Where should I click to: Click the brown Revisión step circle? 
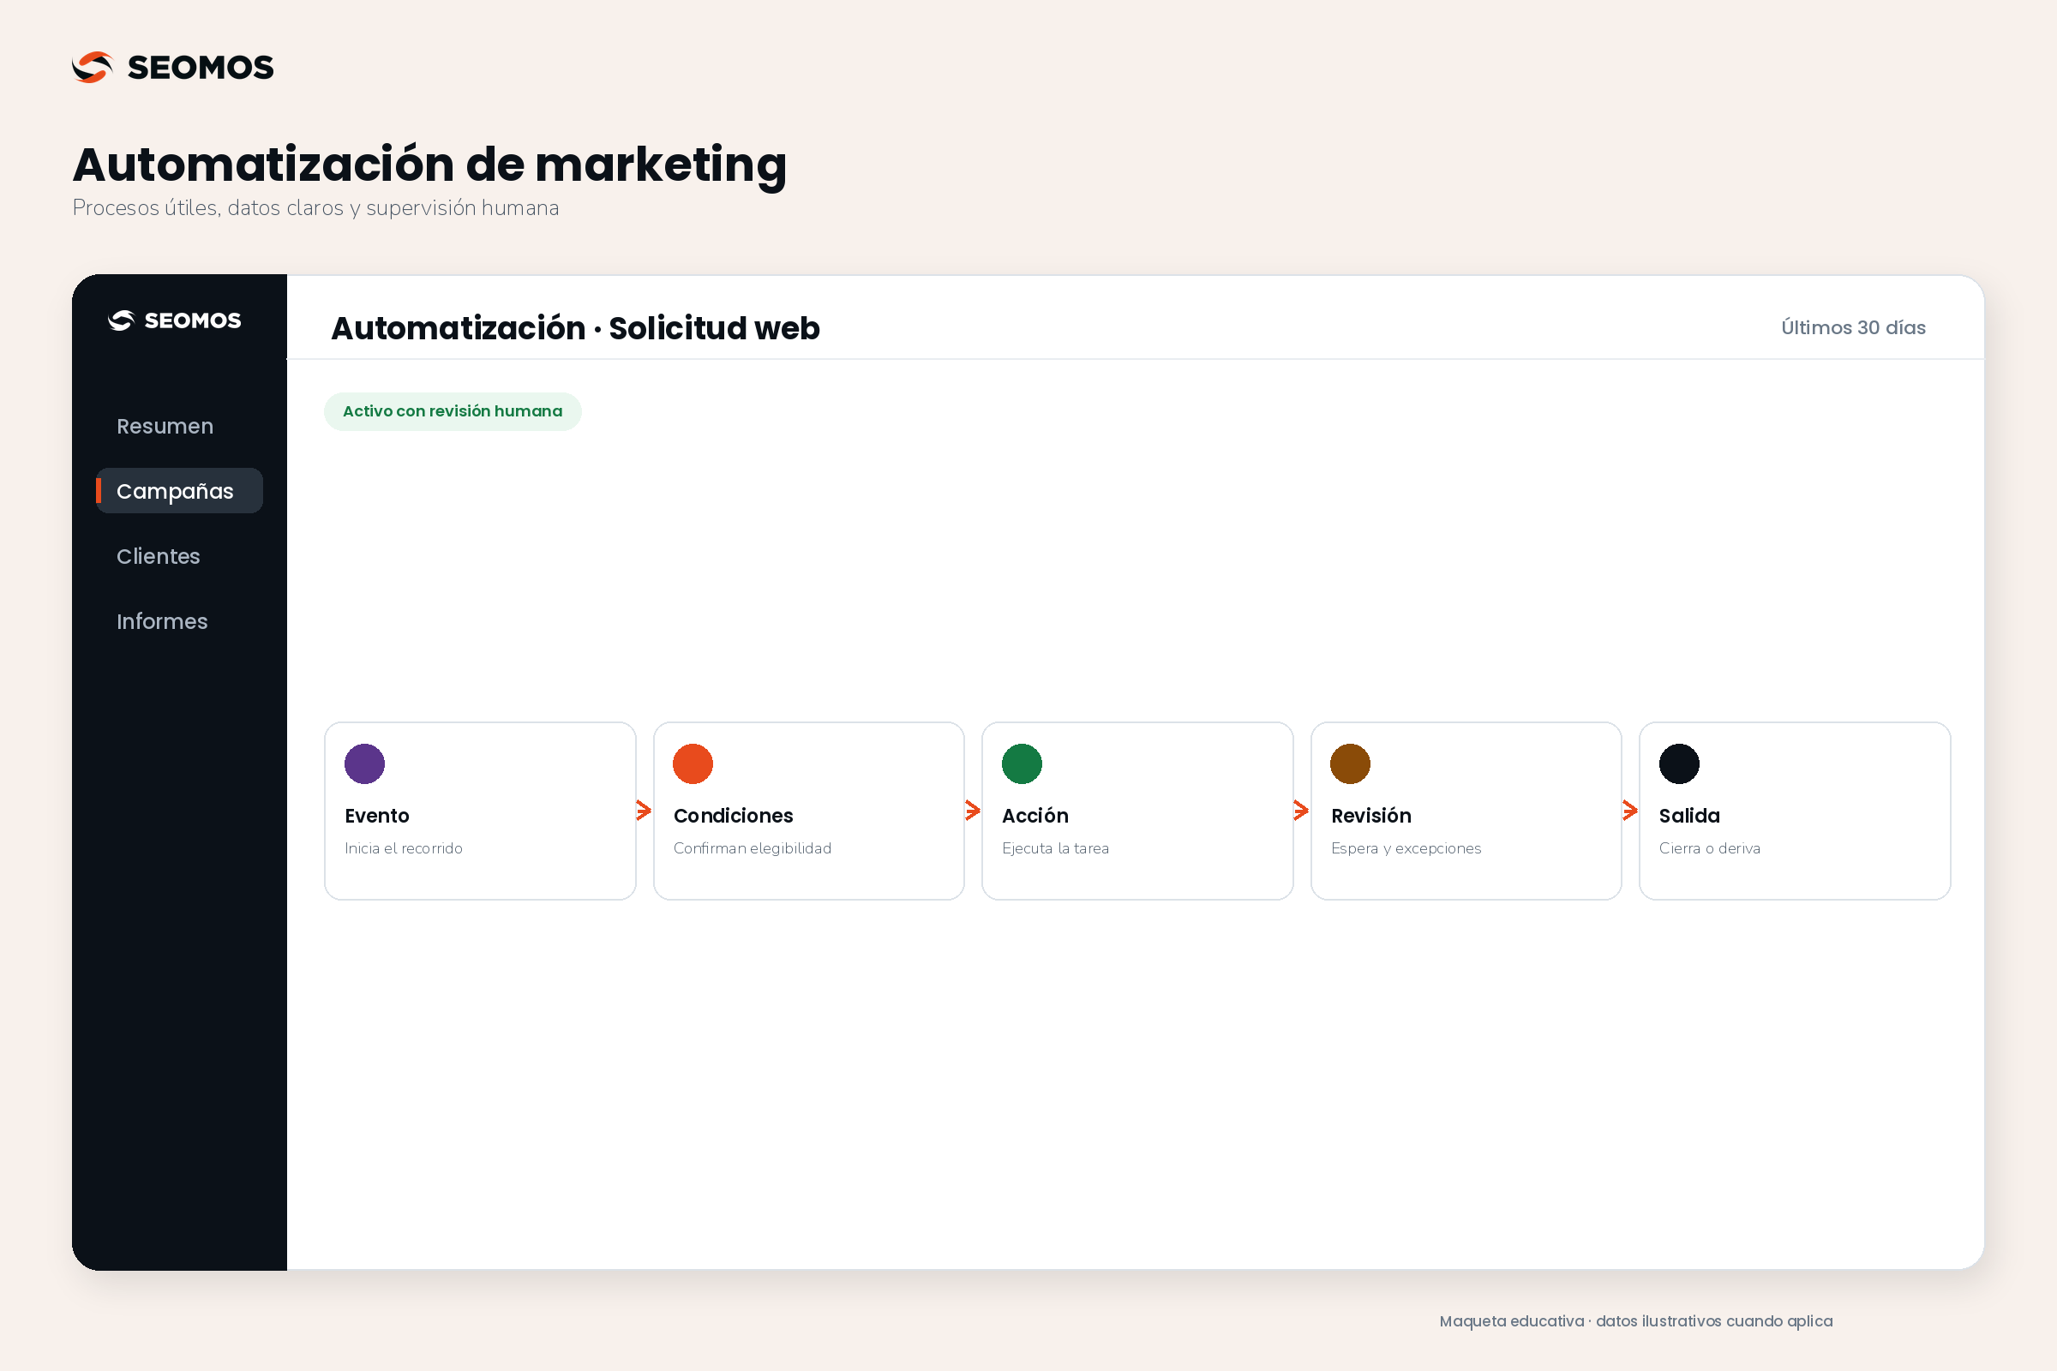[x=1351, y=763]
